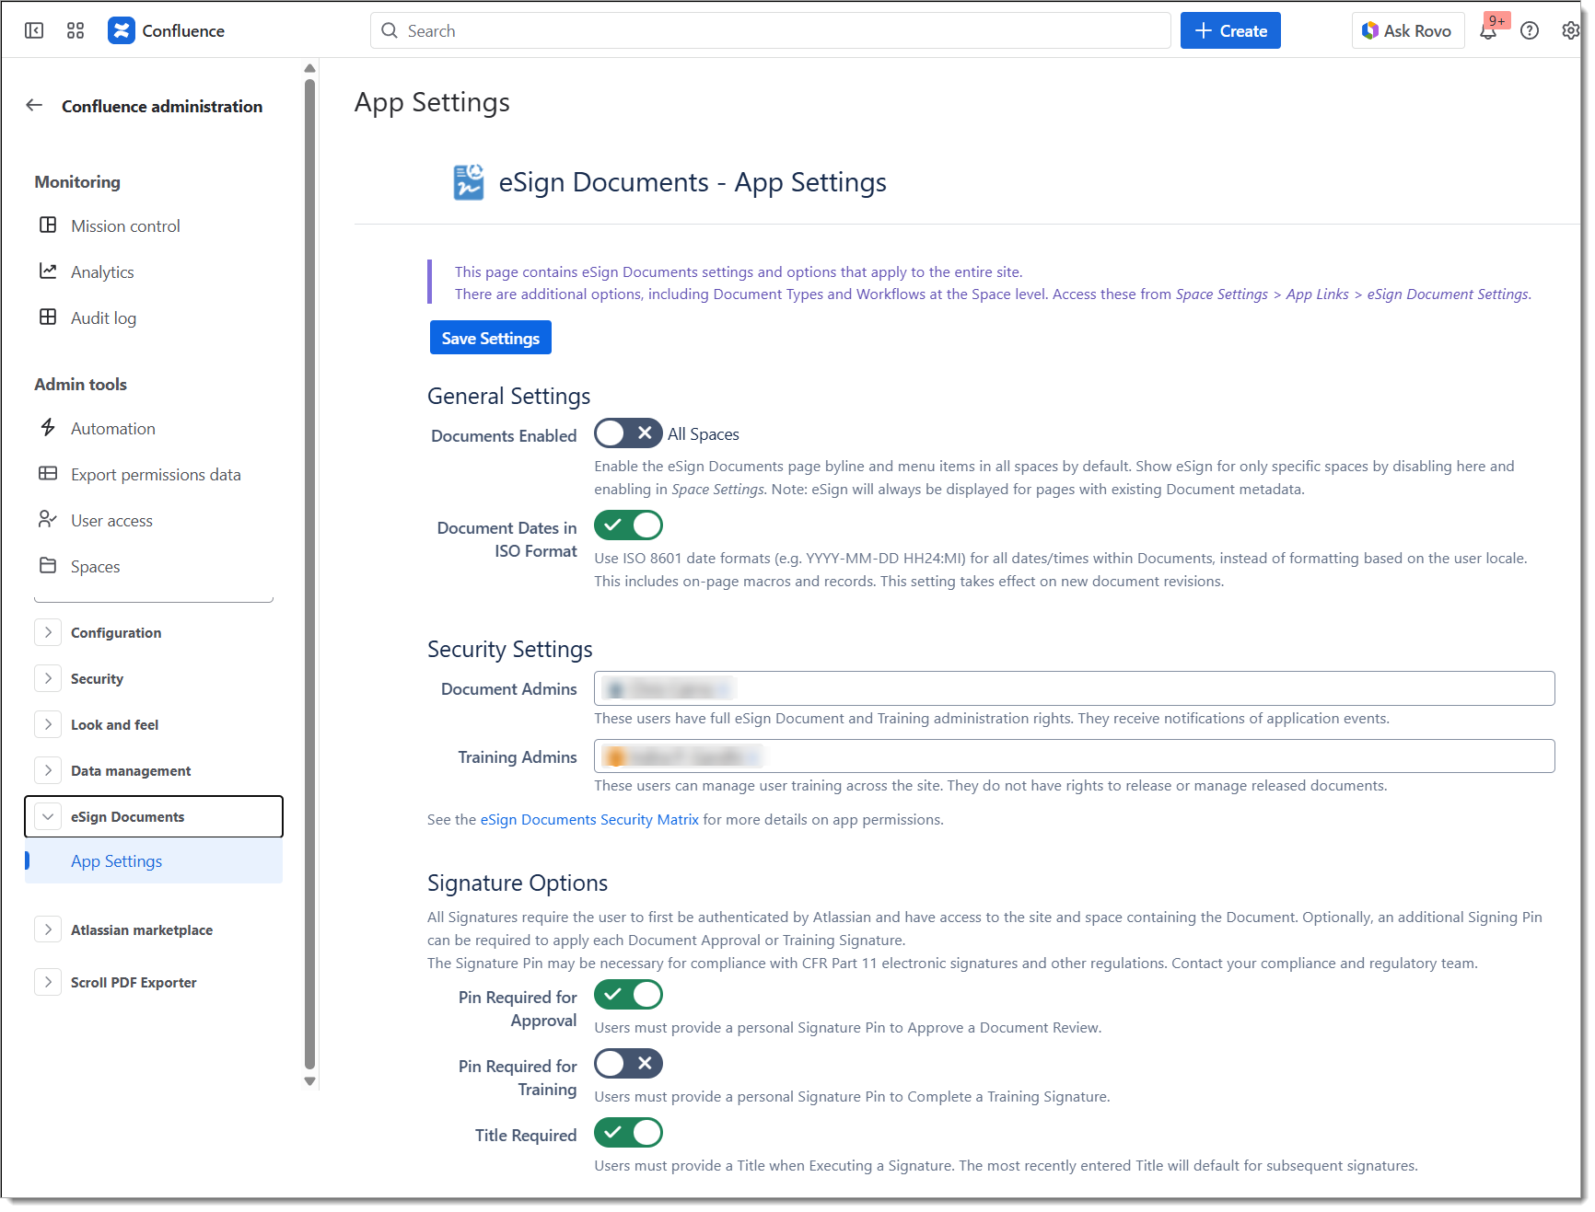Collapse the sidebar using top-left panel icon
Viewport: 1595px width, 1212px height.
34,30
